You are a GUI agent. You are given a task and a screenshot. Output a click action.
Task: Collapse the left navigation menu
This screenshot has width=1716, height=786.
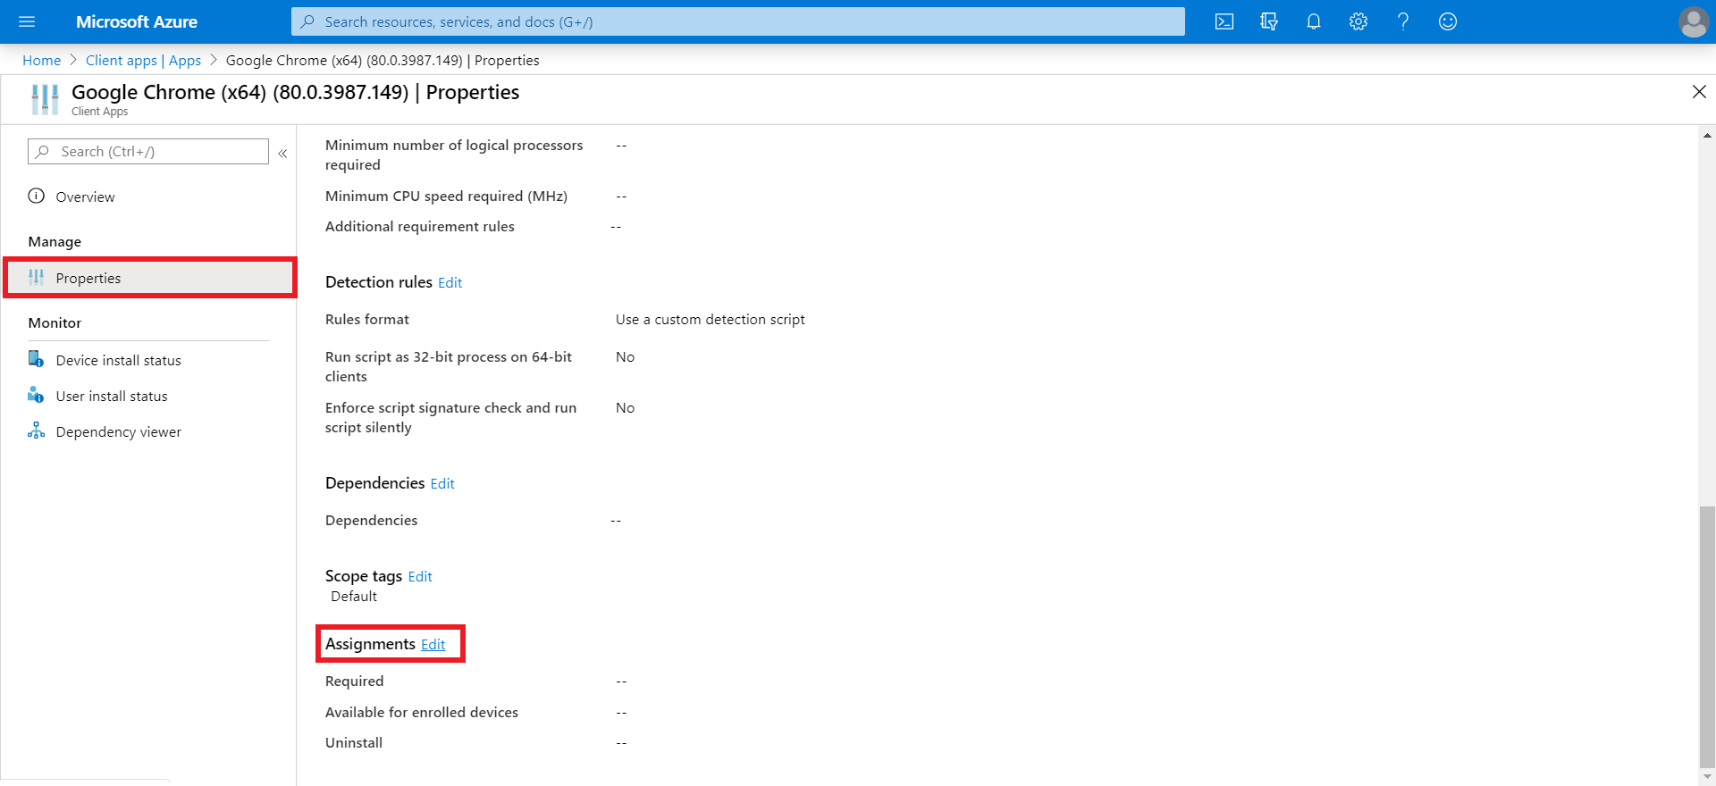282,153
